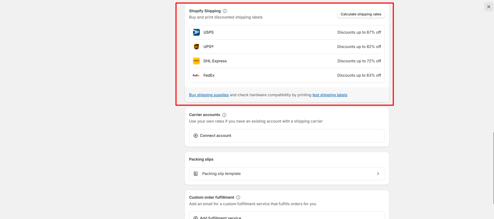The image size is (494, 219).
Task: Open the test shipping labels link
Action: pyautogui.click(x=330, y=95)
